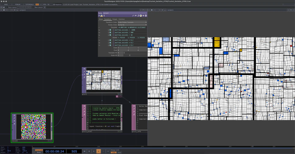Click the split-left-right pane layout icon
Screen dimensions: 295x154
tap(22, 7)
